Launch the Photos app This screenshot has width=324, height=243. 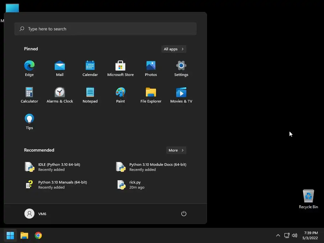(x=151, y=69)
